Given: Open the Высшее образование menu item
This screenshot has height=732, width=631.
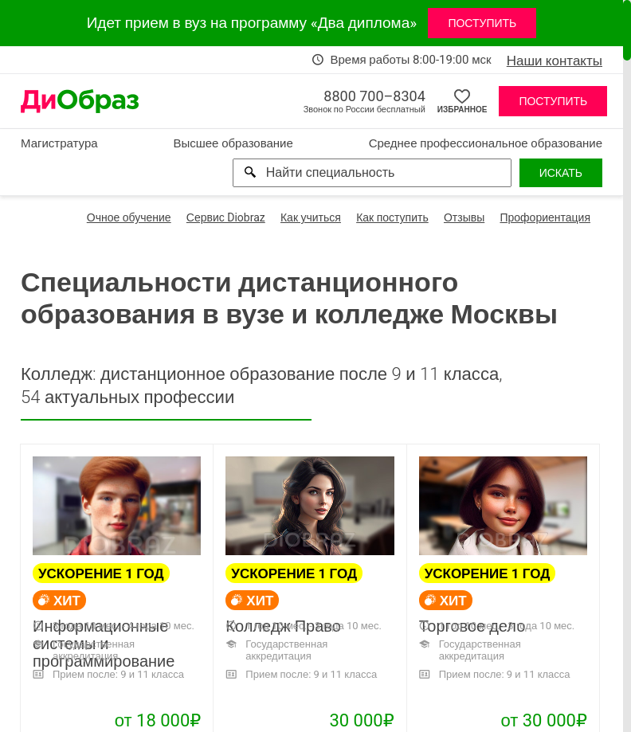Looking at the screenshot, I should coord(233,143).
